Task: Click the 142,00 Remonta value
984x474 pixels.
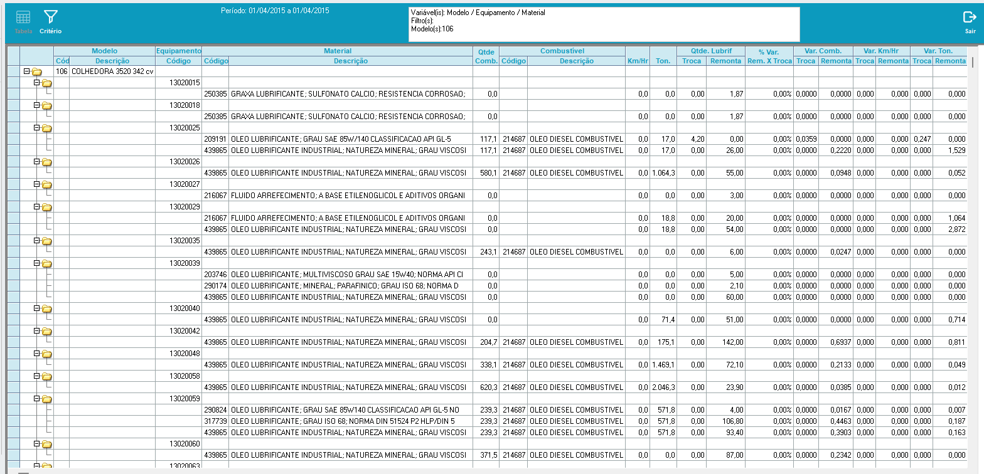Action: pyautogui.click(x=725, y=342)
